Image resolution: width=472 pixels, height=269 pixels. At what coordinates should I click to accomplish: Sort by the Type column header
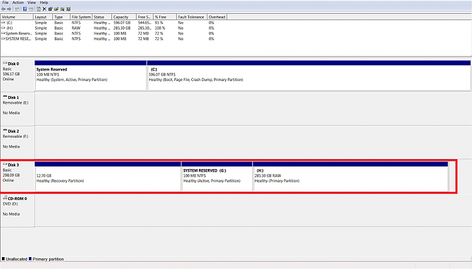[62, 17]
